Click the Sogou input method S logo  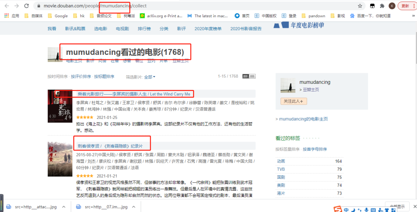[x=338, y=210]
